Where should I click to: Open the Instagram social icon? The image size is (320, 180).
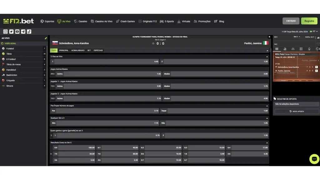tap(5, 32)
